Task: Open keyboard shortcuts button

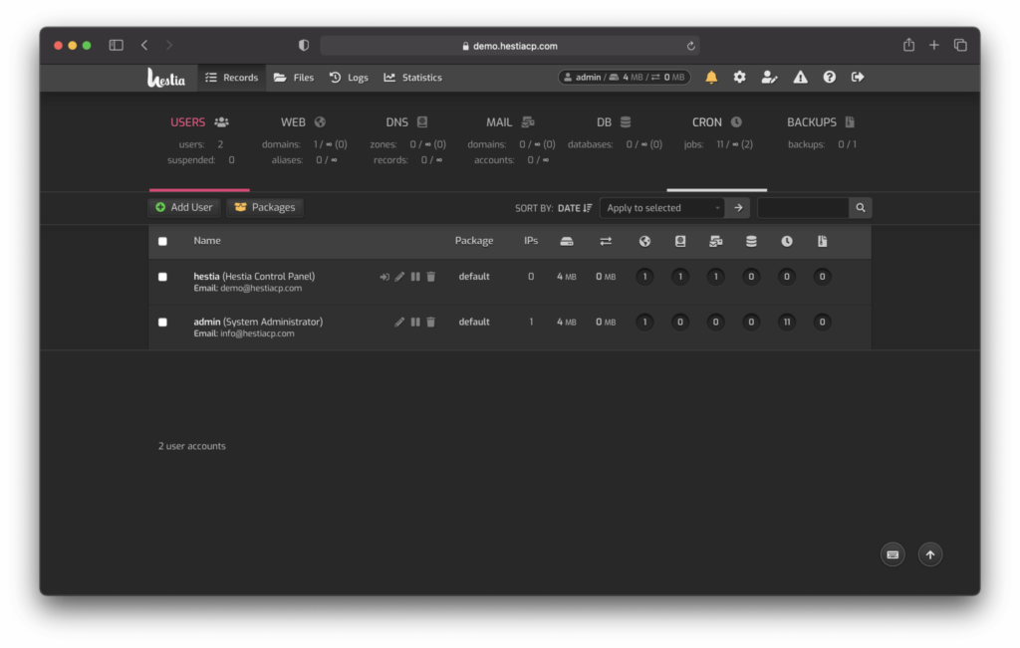Action: [892, 554]
